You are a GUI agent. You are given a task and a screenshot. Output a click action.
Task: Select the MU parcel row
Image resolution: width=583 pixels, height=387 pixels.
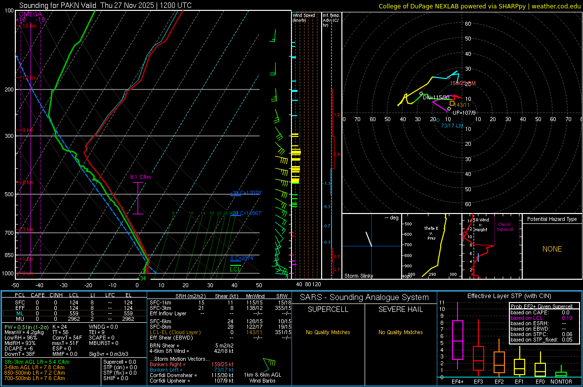(x=74, y=319)
